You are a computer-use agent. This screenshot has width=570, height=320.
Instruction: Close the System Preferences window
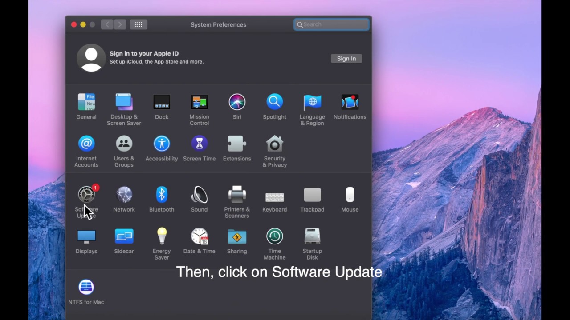coord(74,24)
